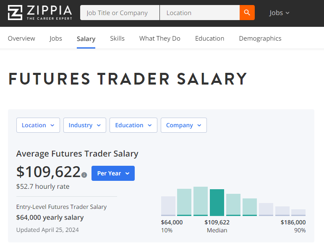View the What They Do tab
324x252 pixels.
point(160,39)
